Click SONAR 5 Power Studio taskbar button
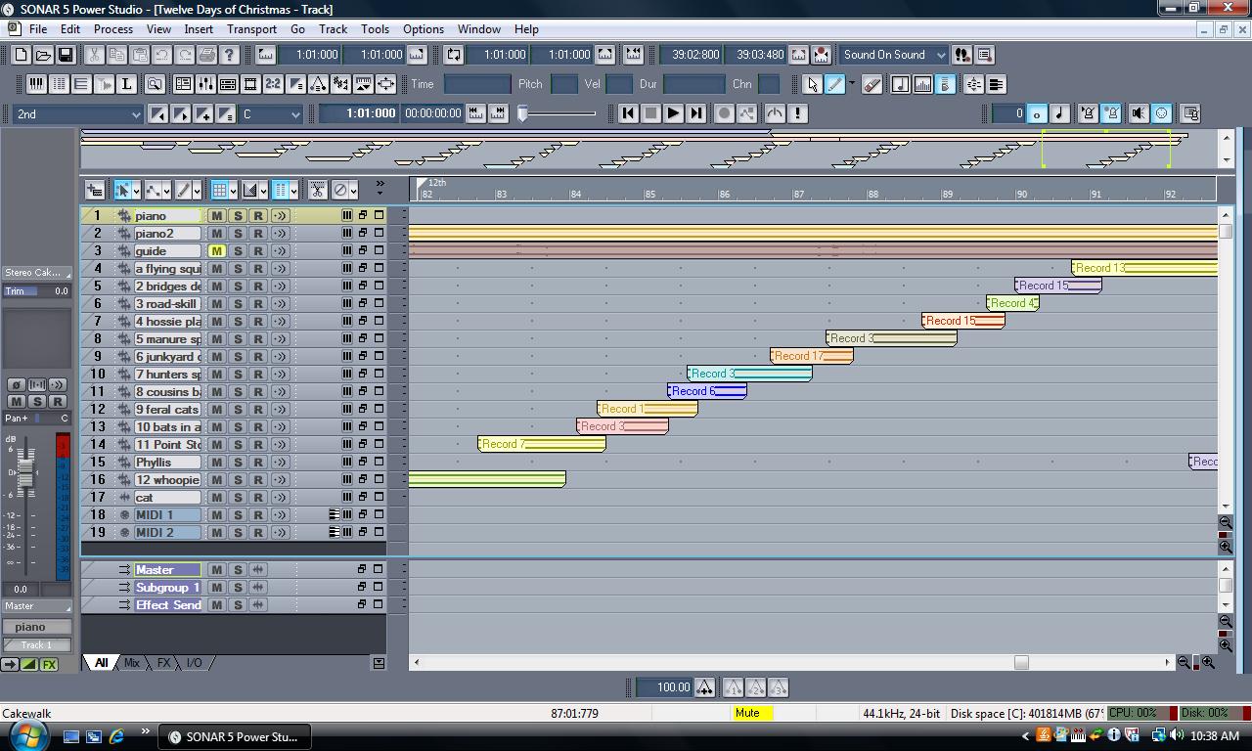 tap(235, 737)
